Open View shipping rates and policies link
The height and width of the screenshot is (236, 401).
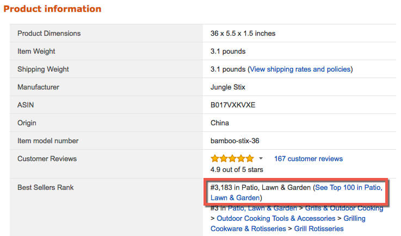pyautogui.click(x=300, y=69)
